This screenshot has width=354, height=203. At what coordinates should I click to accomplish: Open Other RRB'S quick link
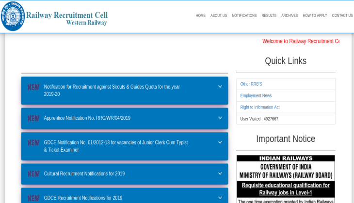tap(251, 84)
